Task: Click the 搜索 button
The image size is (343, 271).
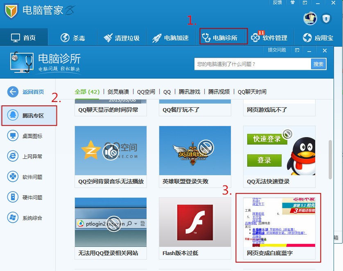Action: point(318,64)
